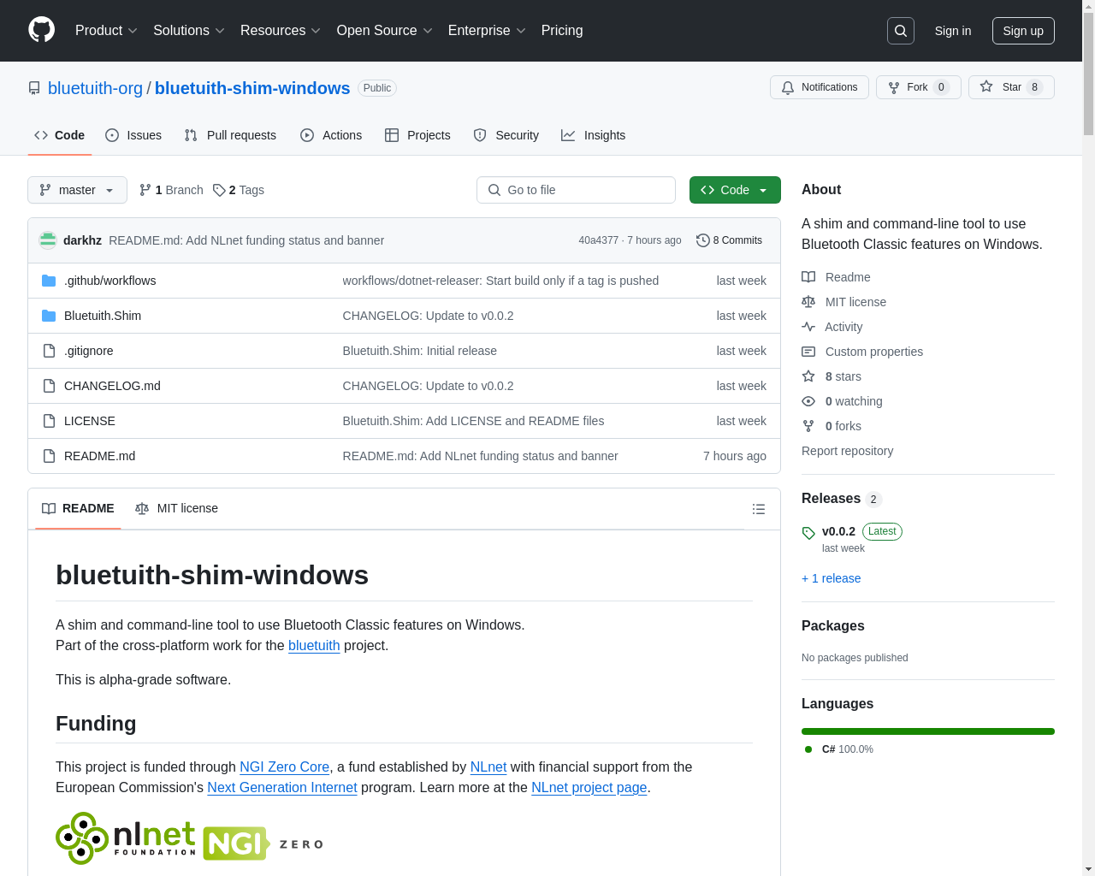The width and height of the screenshot is (1095, 876).
Task: Click the book icon beside Readme in About
Action: click(x=808, y=277)
